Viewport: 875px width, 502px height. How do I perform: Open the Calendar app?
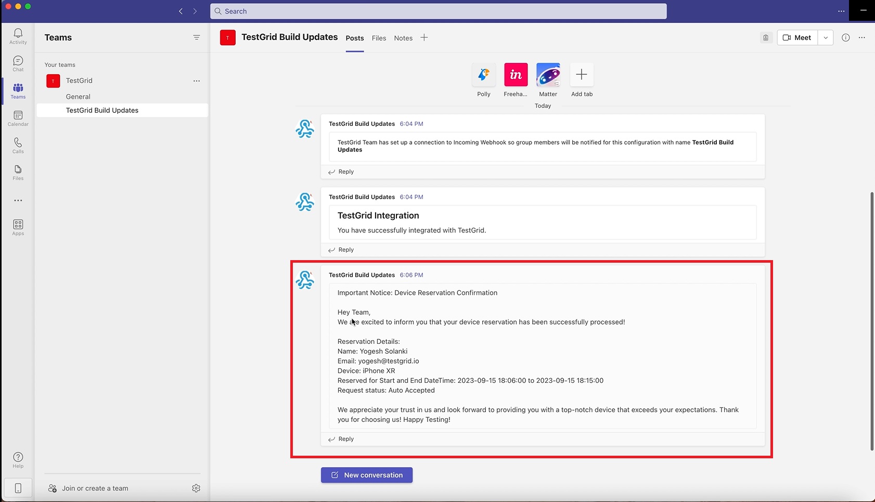coord(18,119)
